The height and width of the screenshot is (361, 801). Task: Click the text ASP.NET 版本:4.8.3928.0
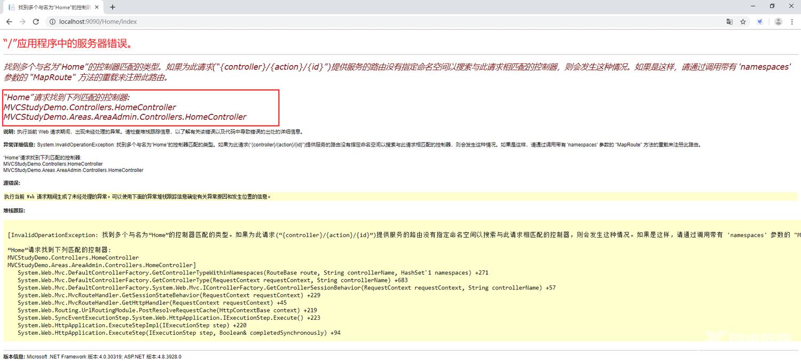pos(153,356)
